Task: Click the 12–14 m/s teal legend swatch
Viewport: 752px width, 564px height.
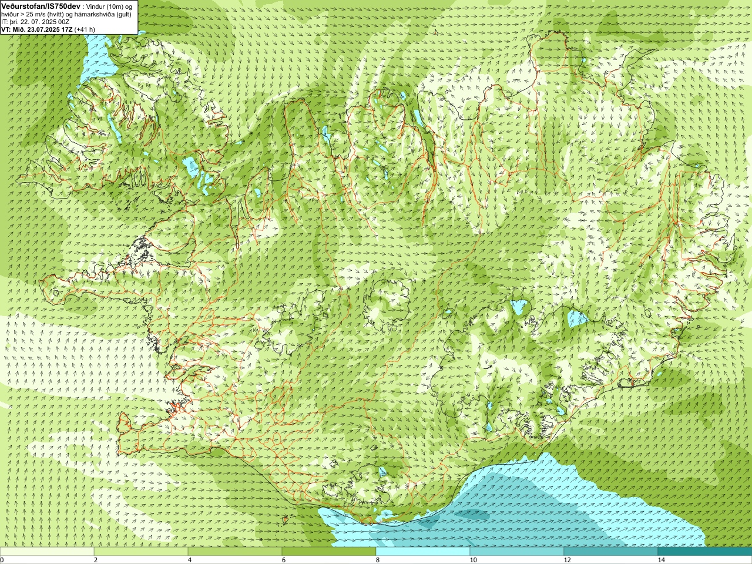Action: tap(611, 552)
